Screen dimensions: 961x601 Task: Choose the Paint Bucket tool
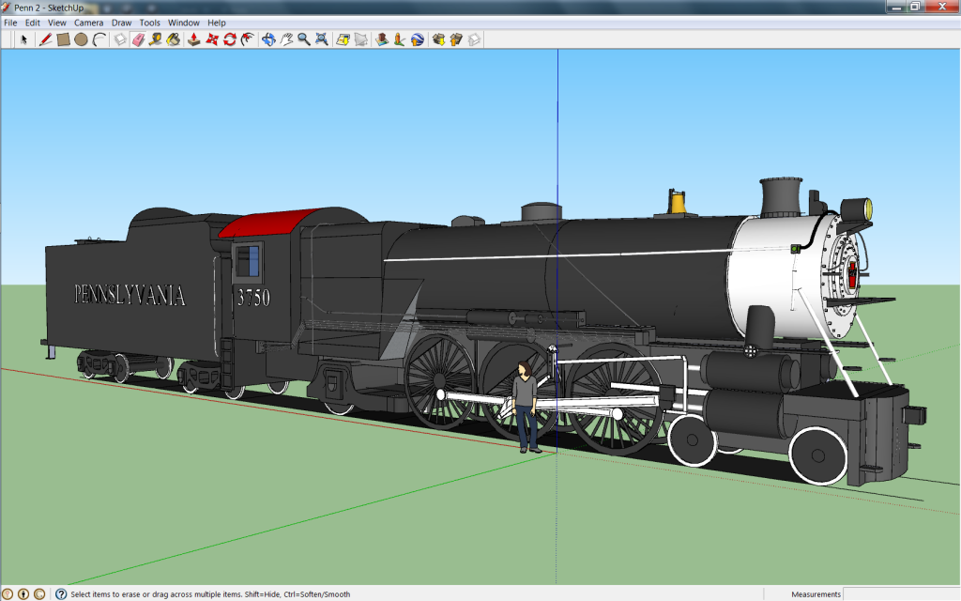pos(174,39)
